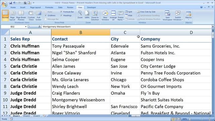215x121 pixels.
Task: Save the workbook from Quick Access Toolbar
Action: pyautogui.click(x=10, y=3)
